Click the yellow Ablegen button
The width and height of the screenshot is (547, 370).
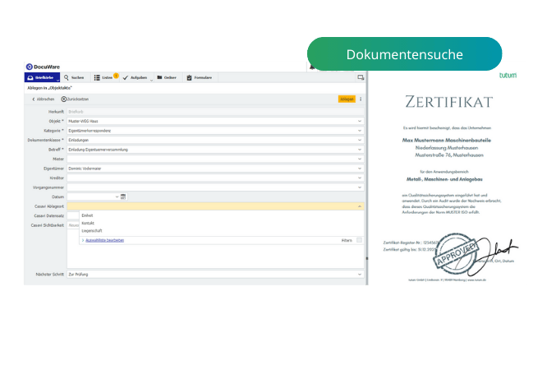(347, 99)
